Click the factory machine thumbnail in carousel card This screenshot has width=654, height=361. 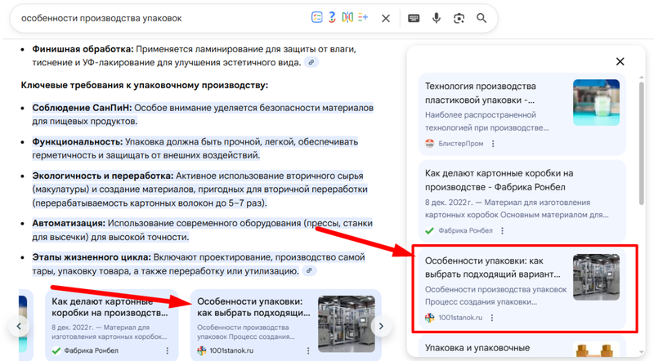click(346, 324)
